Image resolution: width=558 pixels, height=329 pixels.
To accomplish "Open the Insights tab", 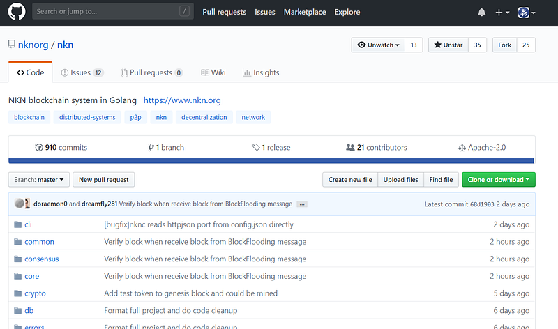I will click(261, 72).
